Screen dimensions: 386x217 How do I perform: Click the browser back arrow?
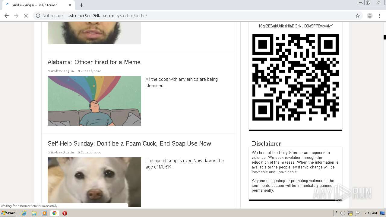click(x=7, y=16)
